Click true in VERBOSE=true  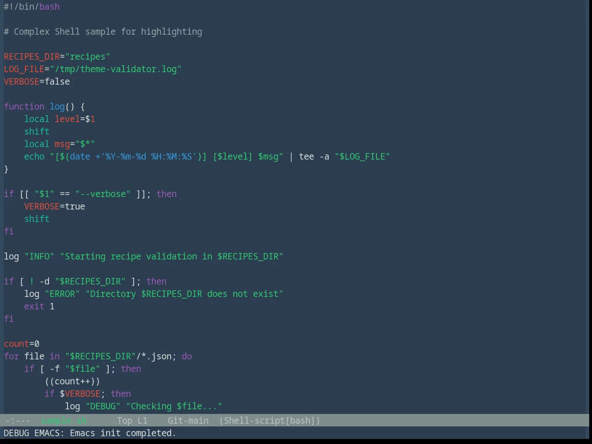tap(75, 206)
